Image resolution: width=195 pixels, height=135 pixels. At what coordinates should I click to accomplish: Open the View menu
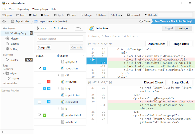[12, 9]
